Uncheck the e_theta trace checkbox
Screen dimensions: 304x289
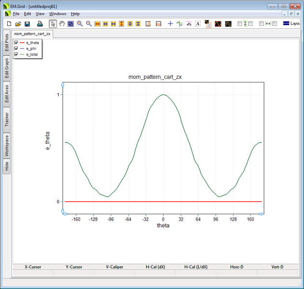[x=16, y=43]
